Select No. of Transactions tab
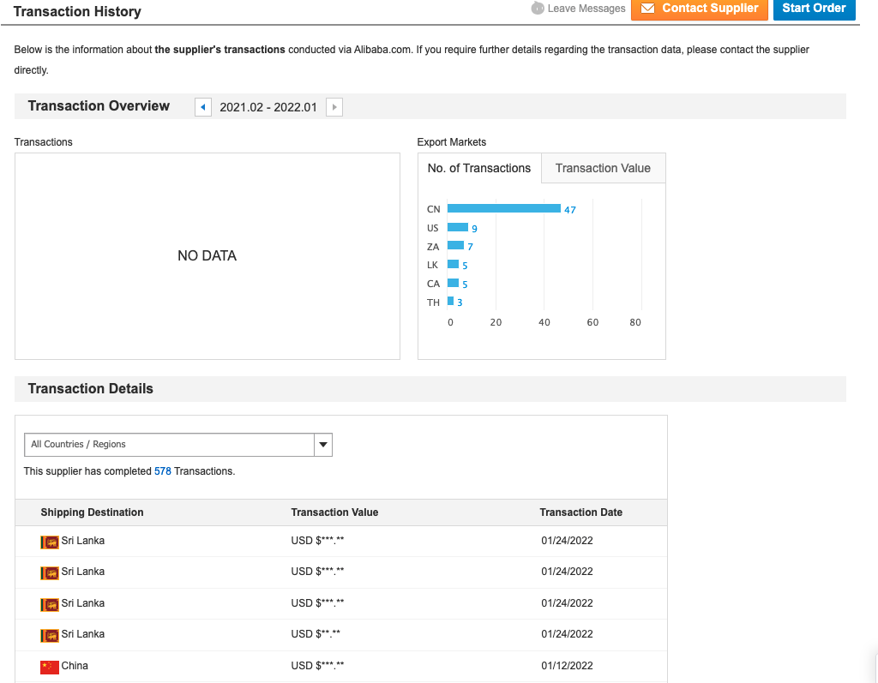878x683 pixels. click(x=478, y=168)
